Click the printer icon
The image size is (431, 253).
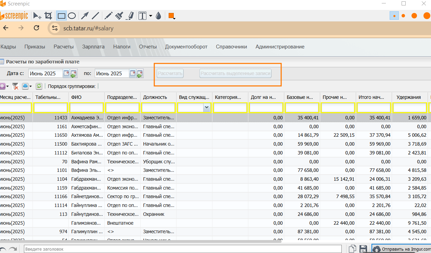pos(25,86)
